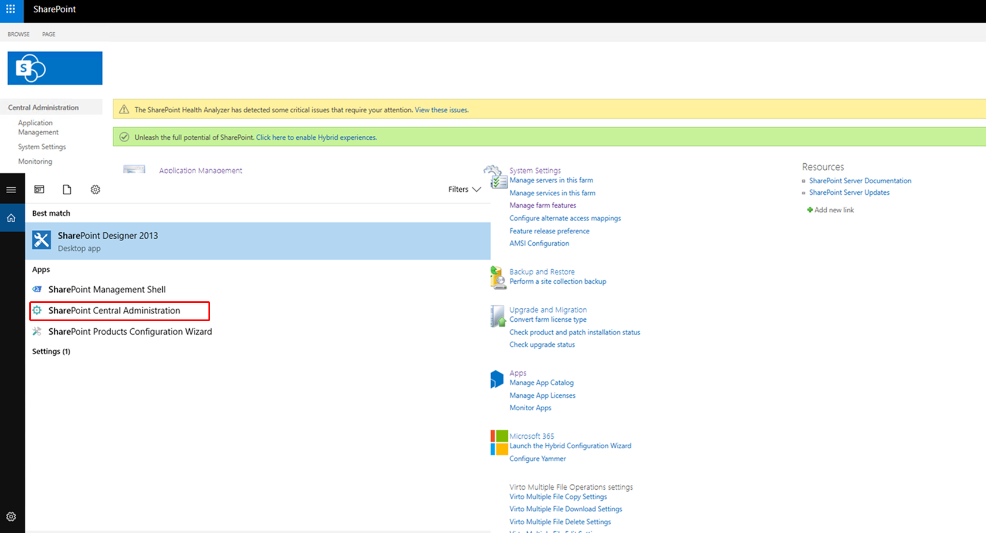Click the hamburger menu in the search sidebar
Screen dimensions: 986x533
click(x=11, y=189)
